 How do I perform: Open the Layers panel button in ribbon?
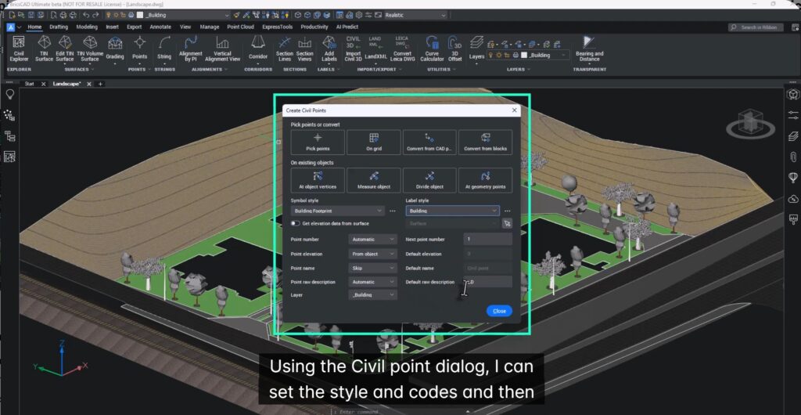coord(476,50)
